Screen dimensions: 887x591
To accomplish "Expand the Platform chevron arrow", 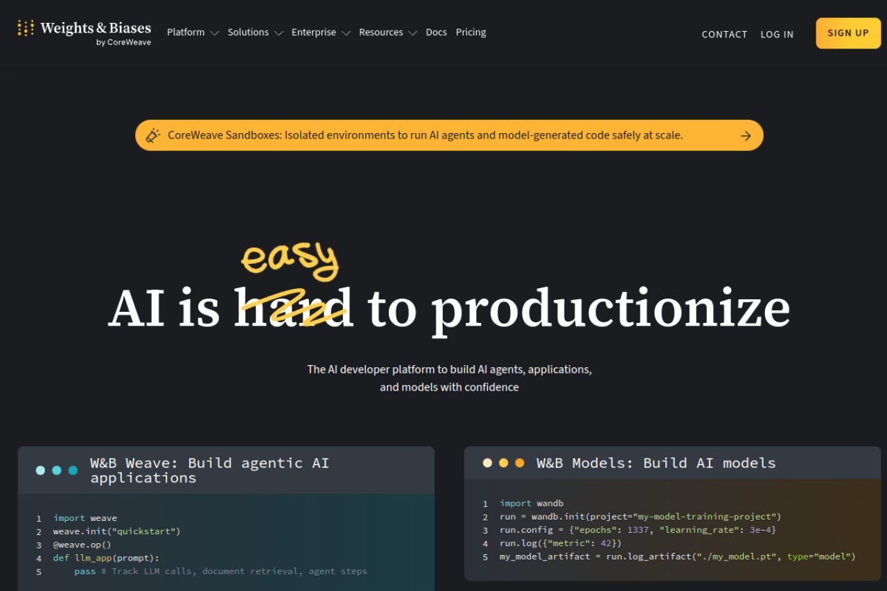I will point(214,33).
